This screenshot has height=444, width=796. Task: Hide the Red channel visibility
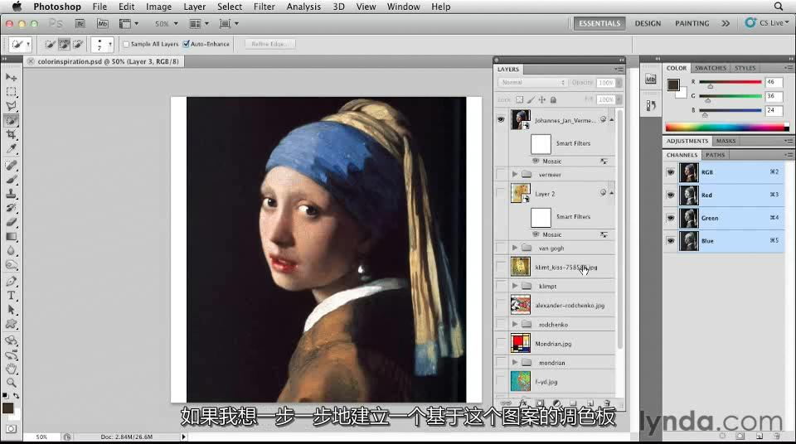(671, 195)
